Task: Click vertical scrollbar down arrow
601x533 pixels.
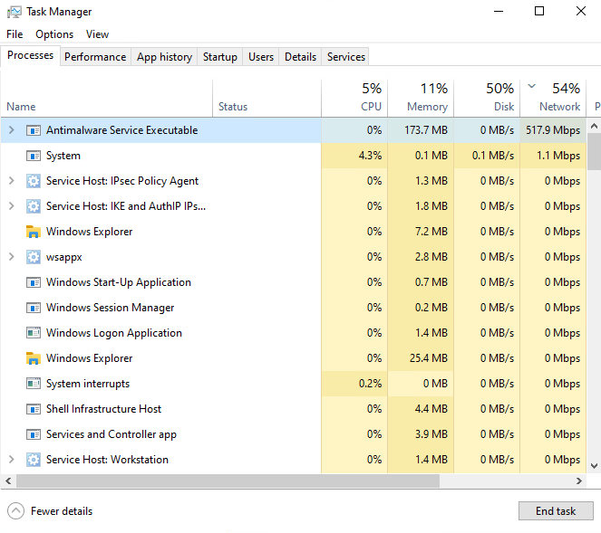Action: click(x=594, y=466)
